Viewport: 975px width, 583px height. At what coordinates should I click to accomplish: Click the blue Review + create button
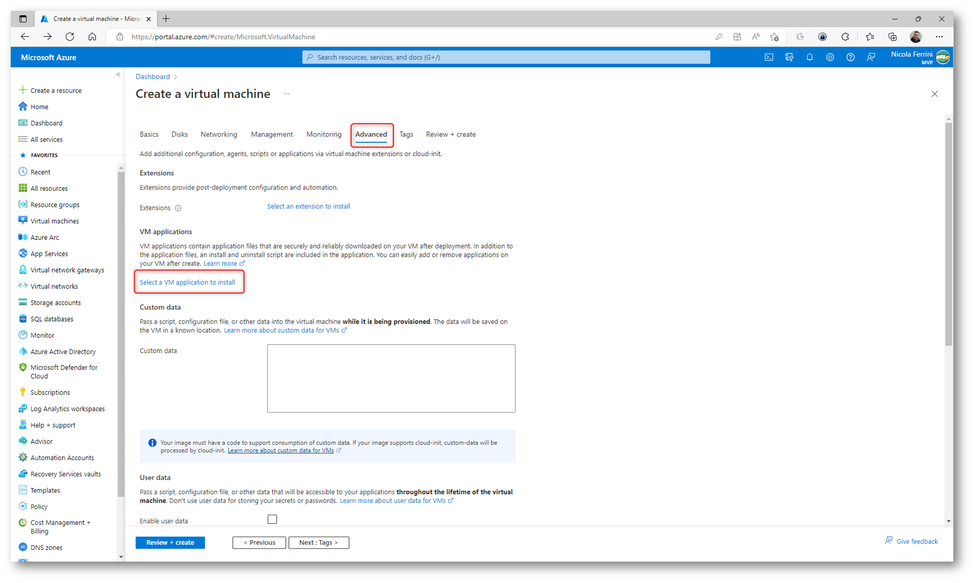click(x=170, y=542)
